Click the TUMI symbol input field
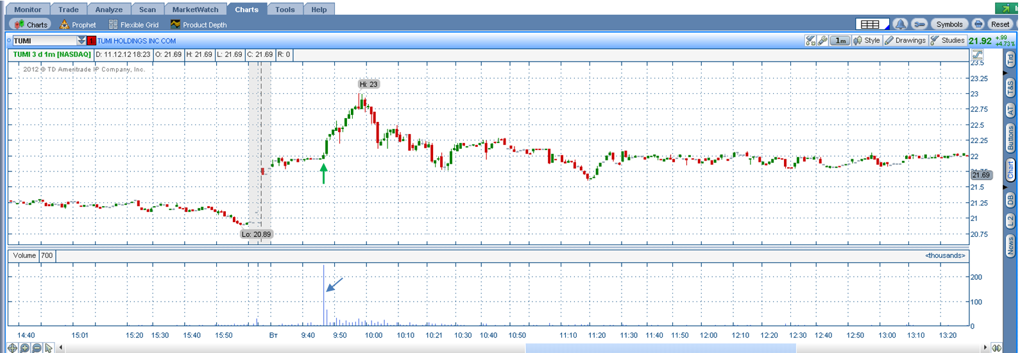The height and width of the screenshot is (353, 1020). tap(44, 40)
